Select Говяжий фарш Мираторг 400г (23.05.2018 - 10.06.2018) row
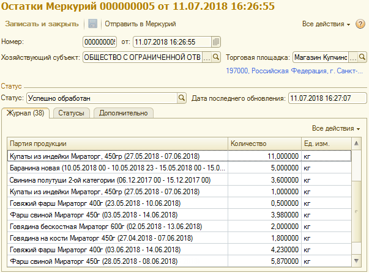Image resolution: width=369 pixels, height=273 pixels. tap(179, 203)
